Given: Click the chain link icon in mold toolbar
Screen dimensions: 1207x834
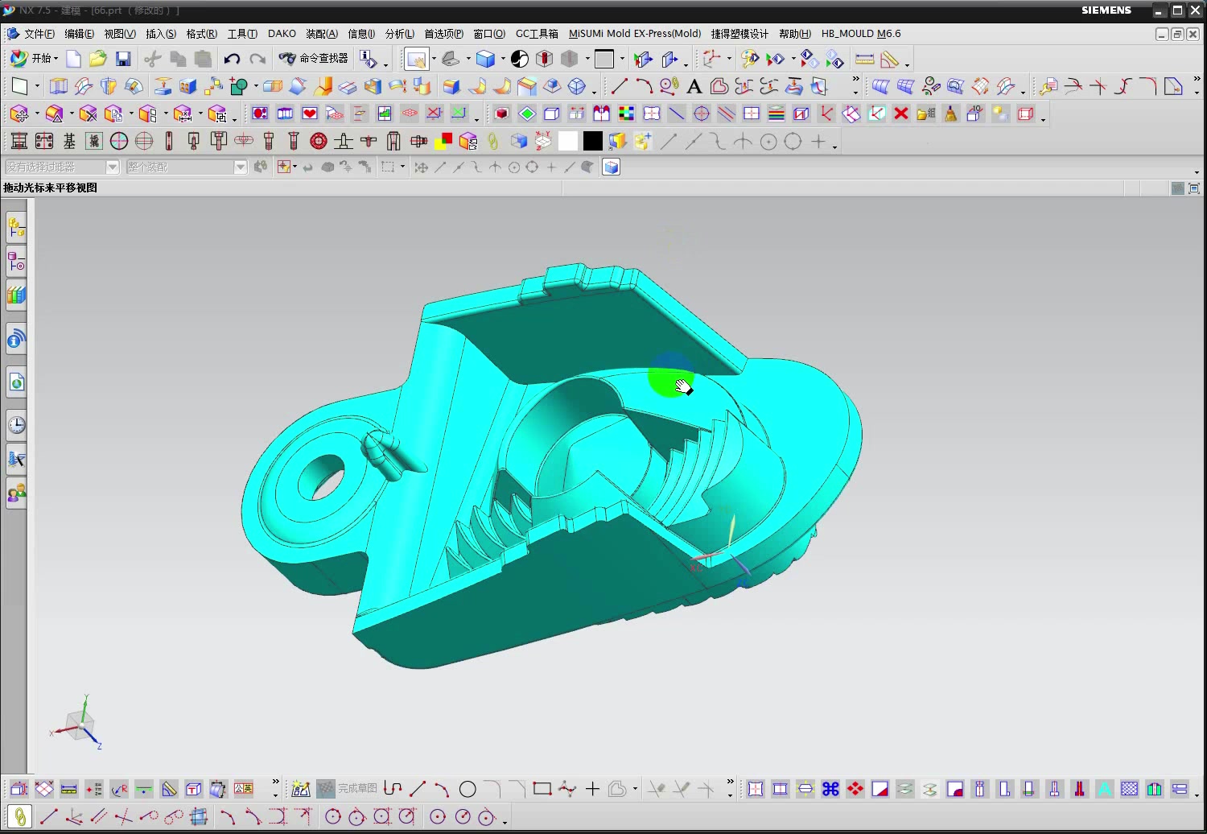Looking at the screenshot, I should [x=493, y=142].
